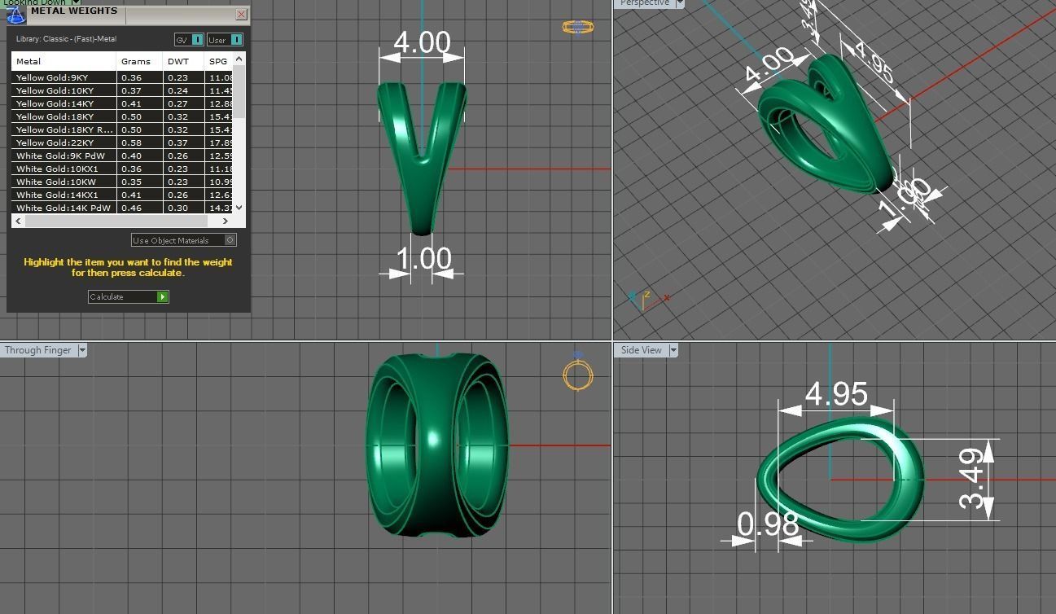Sort by the Grams column header
The width and height of the screenshot is (1056, 614).
pyautogui.click(x=139, y=61)
